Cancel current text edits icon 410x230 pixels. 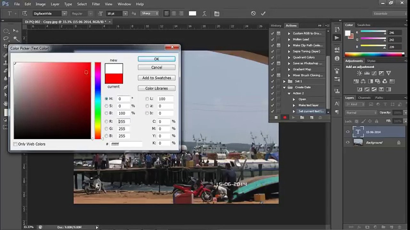tap(253, 13)
